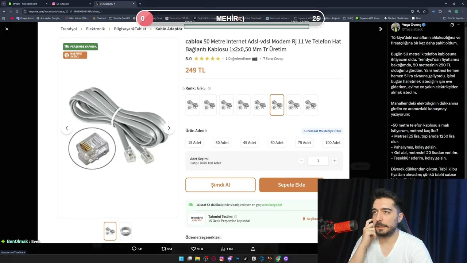This screenshot has width=467, height=263.
Task: Show next product image with right arrow
Action: (169, 128)
